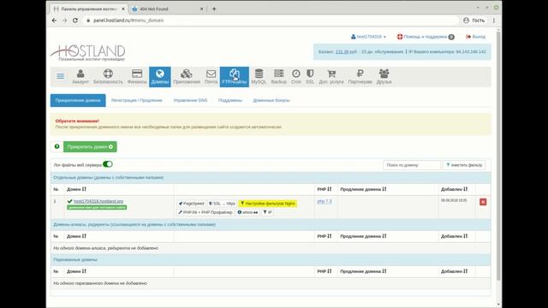Go forward in browser history

tap(65, 21)
